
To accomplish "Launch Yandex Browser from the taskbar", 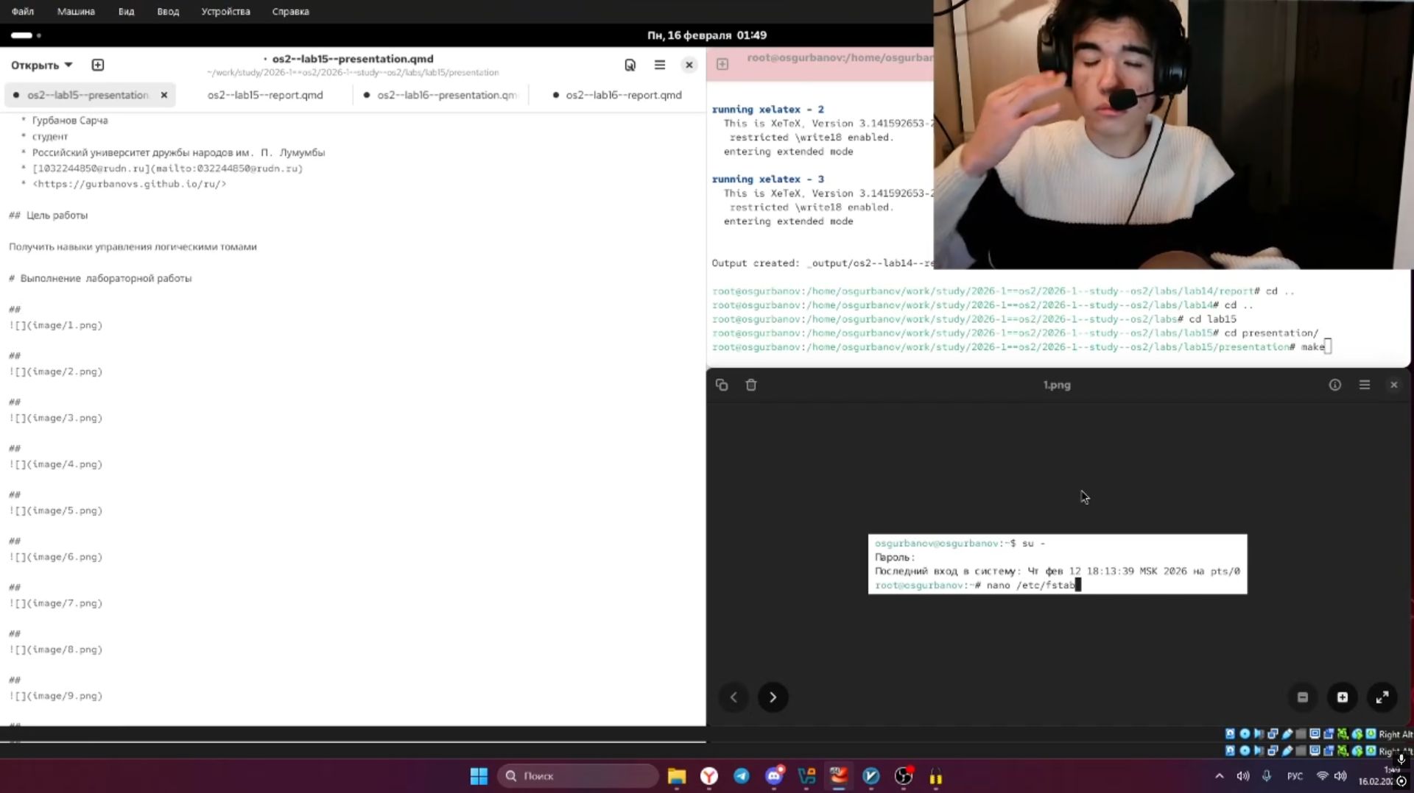I will click(709, 776).
